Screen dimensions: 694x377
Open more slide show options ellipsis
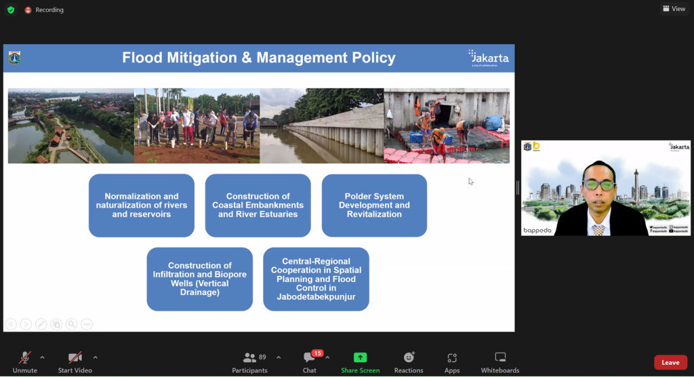[x=87, y=324]
